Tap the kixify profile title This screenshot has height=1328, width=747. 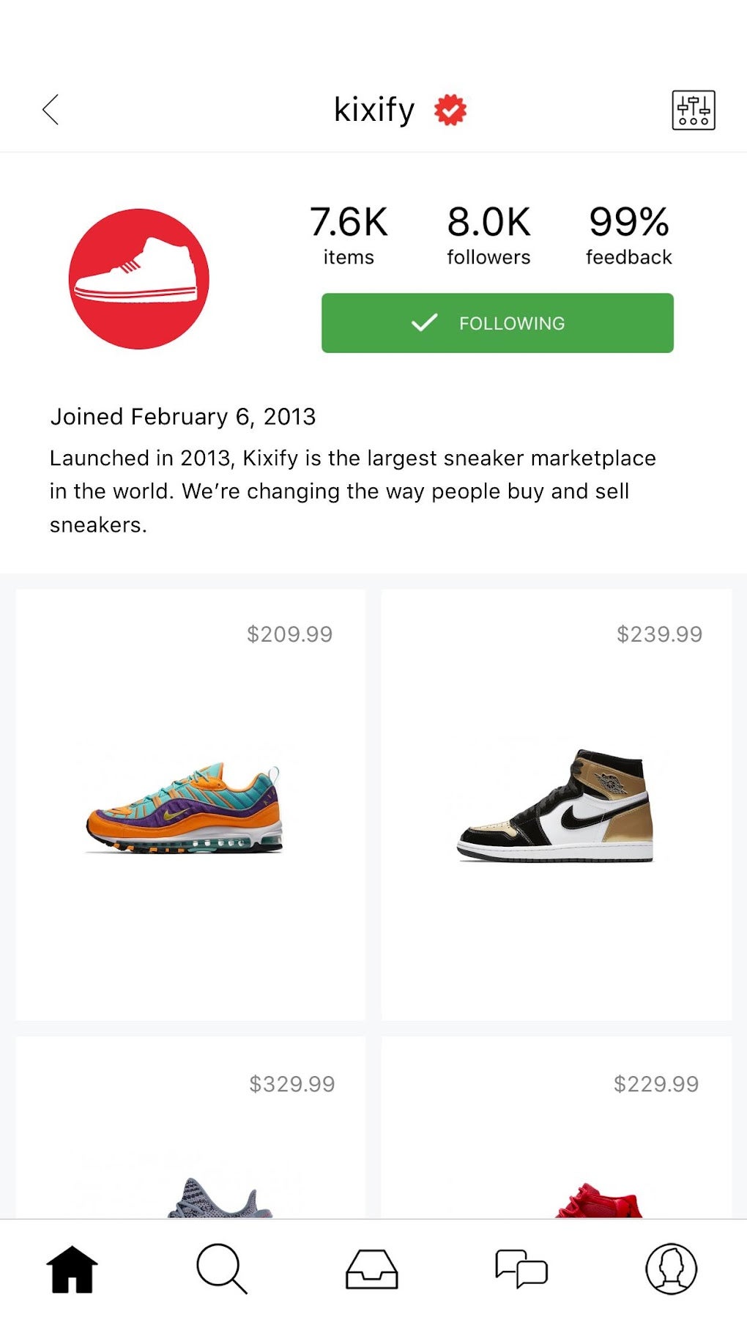(374, 110)
